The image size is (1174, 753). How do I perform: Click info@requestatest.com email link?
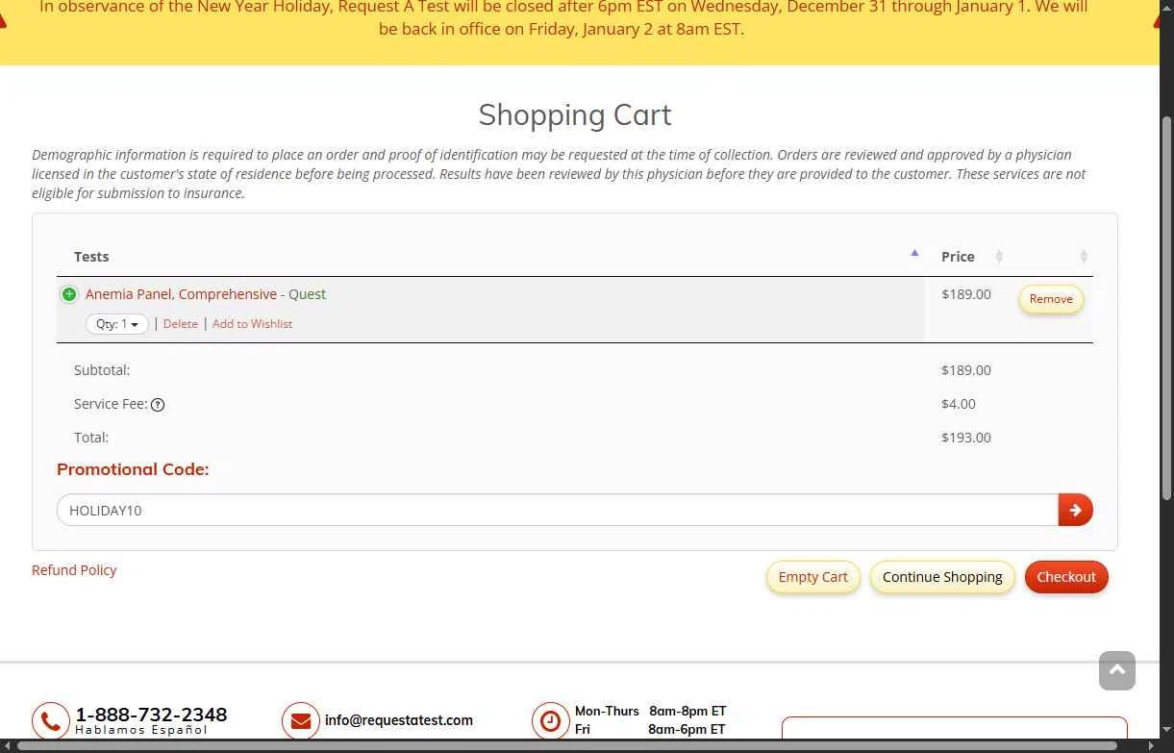399,720
